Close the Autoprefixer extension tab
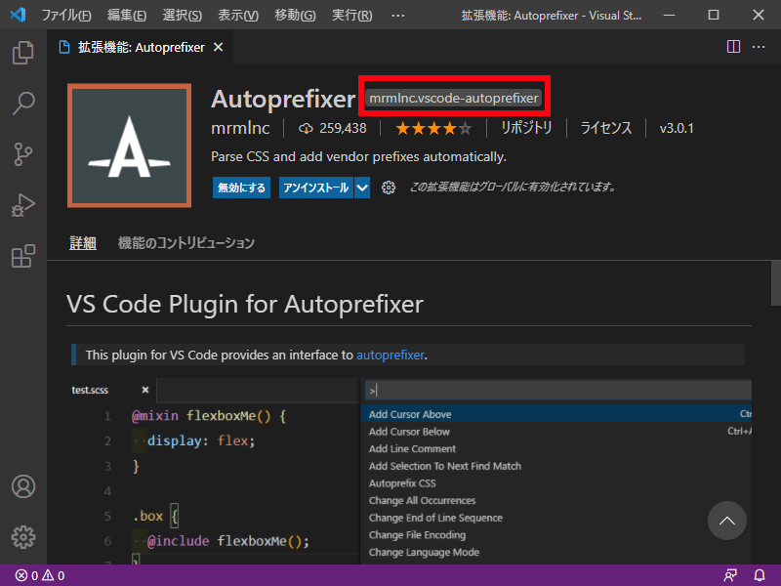Image resolution: width=781 pixels, height=586 pixels. point(216,47)
